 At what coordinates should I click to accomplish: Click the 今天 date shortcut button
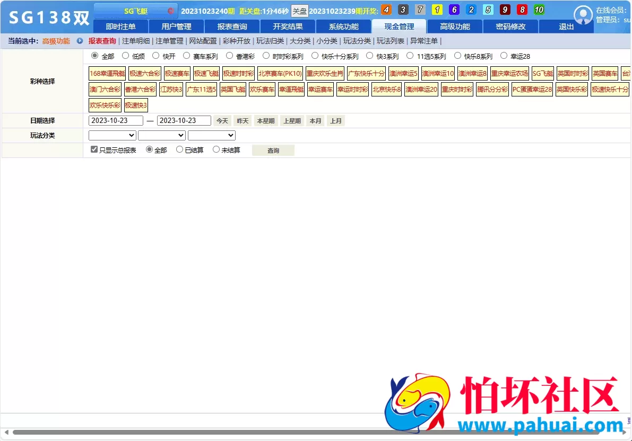pos(222,121)
